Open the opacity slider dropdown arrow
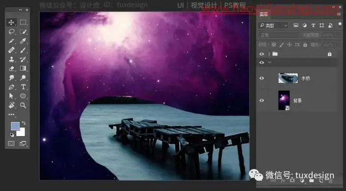Viewport: 346px width, 191px height. (338, 35)
